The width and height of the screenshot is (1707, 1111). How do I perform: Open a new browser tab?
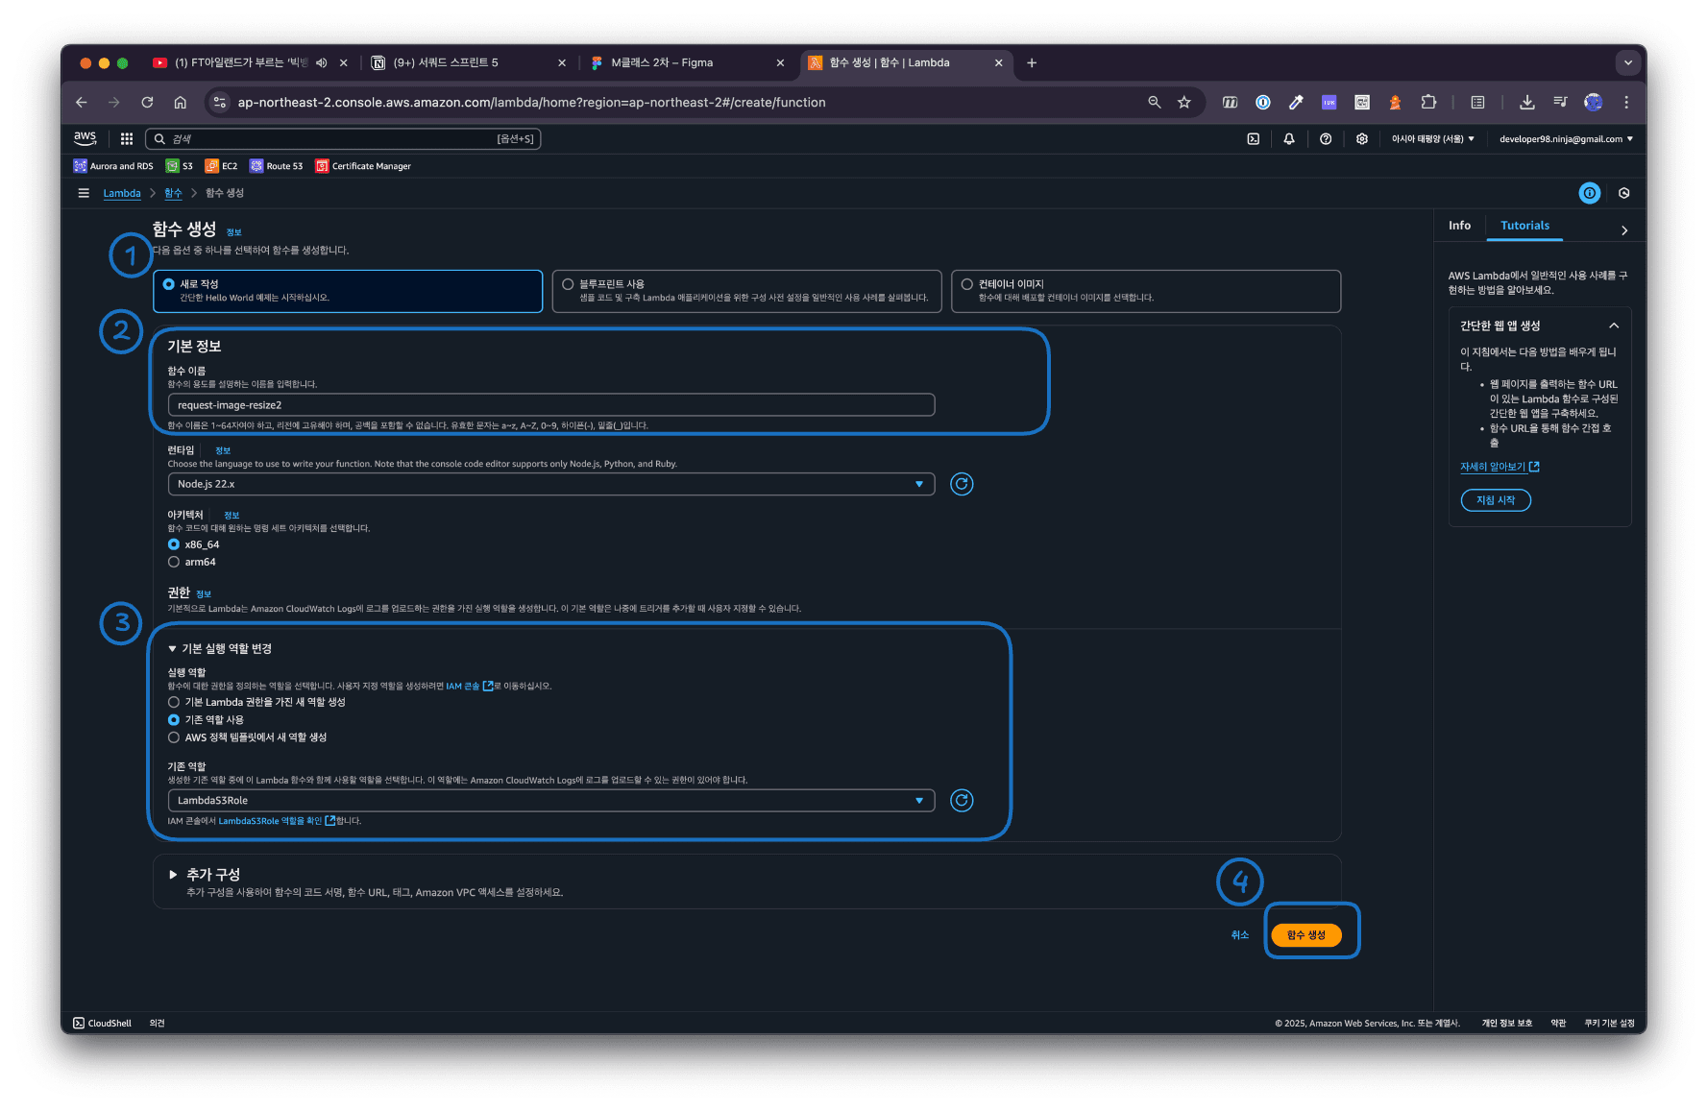(x=1032, y=63)
